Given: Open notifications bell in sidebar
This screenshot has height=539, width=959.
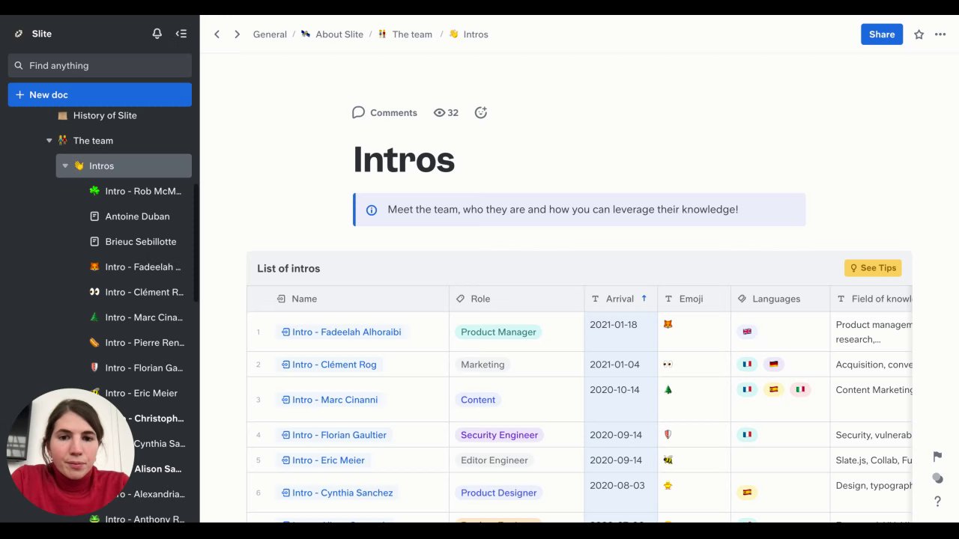Looking at the screenshot, I should (157, 34).
